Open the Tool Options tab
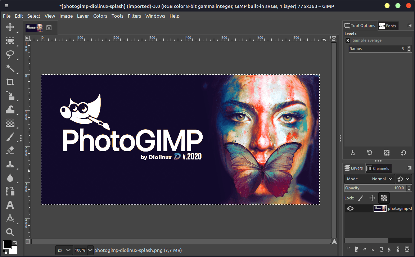Viewport: 415px width, 257px height. [360, 26]
